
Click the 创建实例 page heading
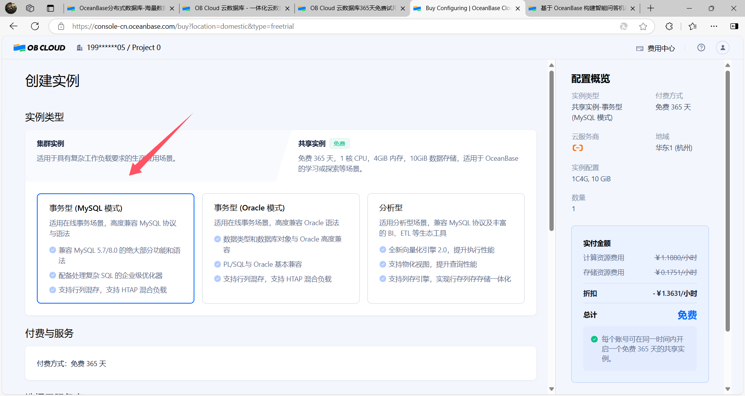tap(52, 81)
